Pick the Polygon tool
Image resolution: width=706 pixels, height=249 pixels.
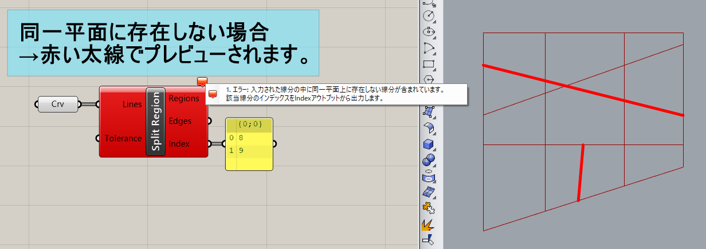click(428, 79)
